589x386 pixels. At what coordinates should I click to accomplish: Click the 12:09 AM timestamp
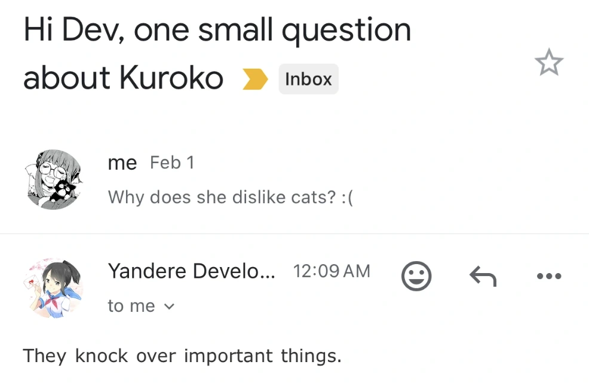coord(332,271)
